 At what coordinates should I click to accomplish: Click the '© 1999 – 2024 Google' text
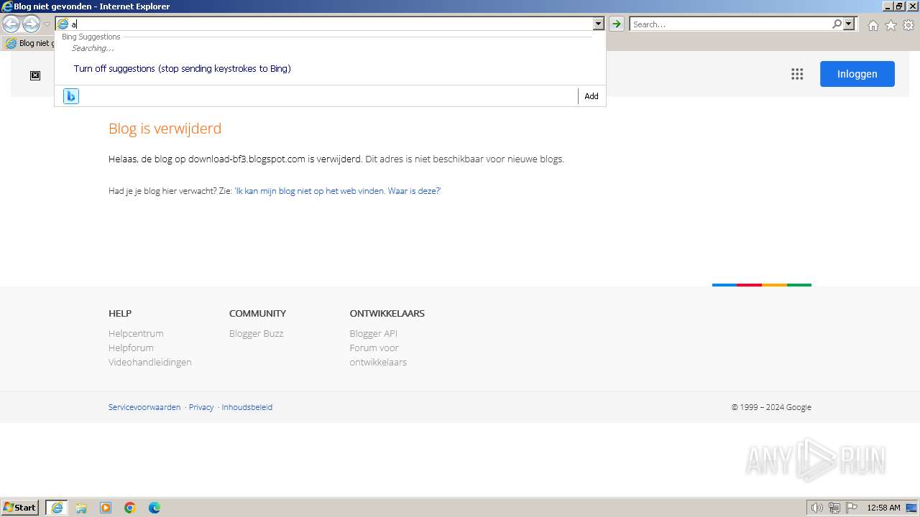771,407
